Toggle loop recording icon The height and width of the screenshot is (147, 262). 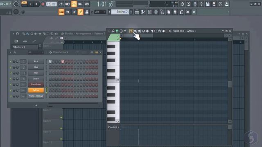coord(86,4)
